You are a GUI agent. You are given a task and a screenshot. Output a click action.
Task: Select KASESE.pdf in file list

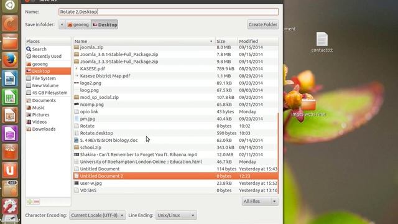click(175, 68)
